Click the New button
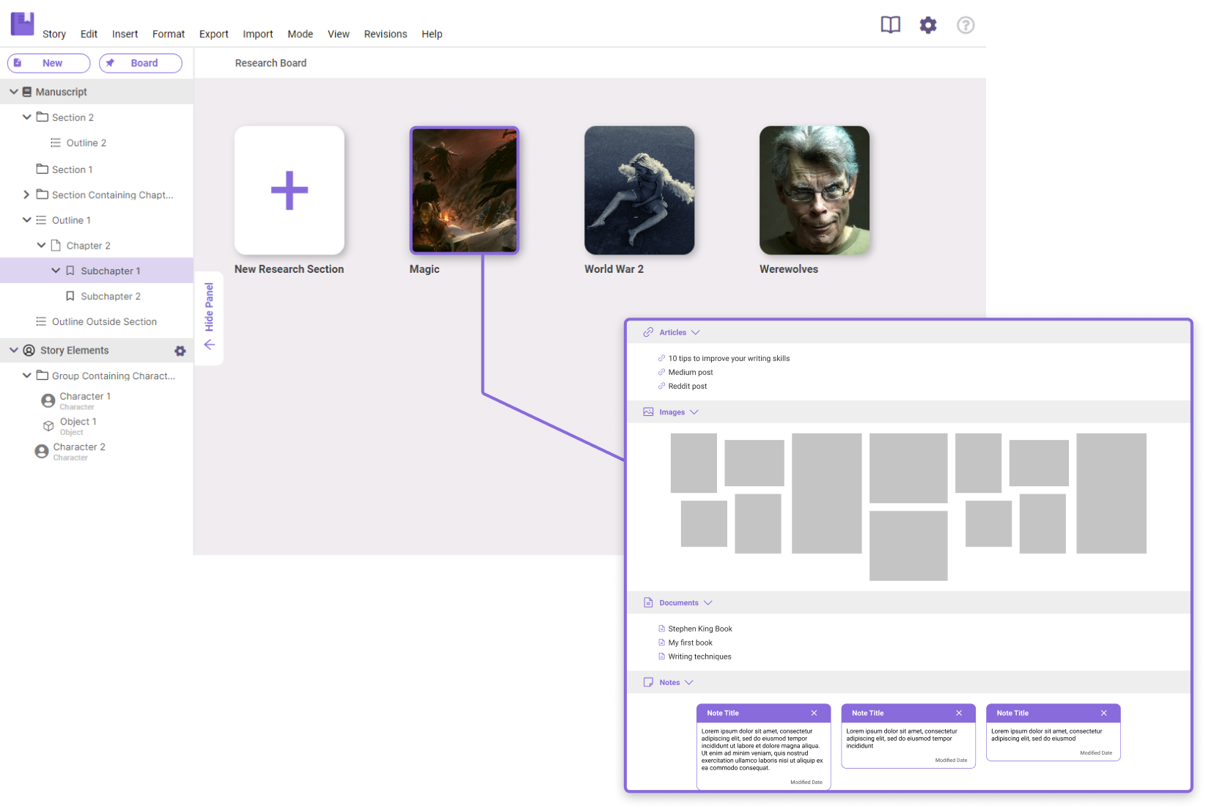The image size is (1206, 809). [48, 63]
